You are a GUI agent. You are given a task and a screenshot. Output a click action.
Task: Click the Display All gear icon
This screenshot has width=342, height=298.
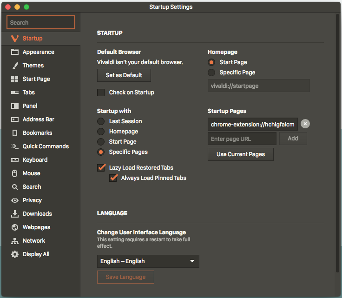click(15, 254)
